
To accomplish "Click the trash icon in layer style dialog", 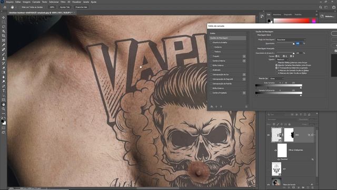I will pos(246,107).
